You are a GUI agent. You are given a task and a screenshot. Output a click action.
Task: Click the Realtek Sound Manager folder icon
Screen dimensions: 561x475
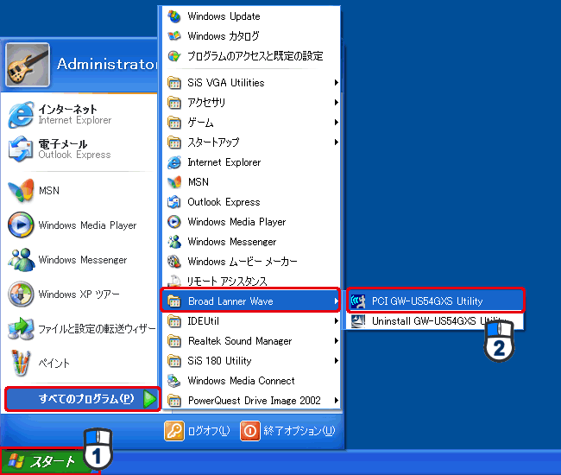click(x=174, y=341)
